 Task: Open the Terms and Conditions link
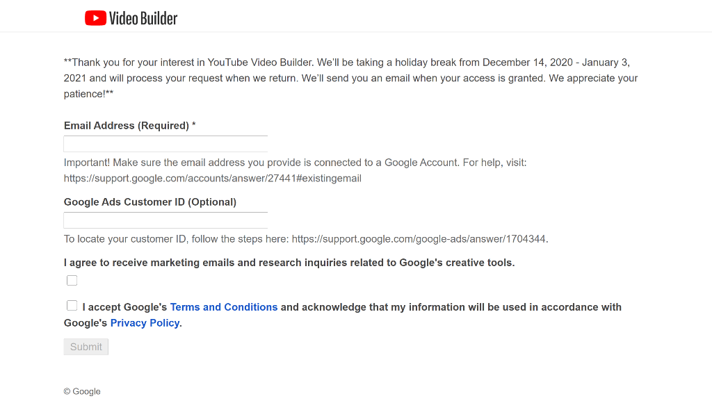[223, 307]
